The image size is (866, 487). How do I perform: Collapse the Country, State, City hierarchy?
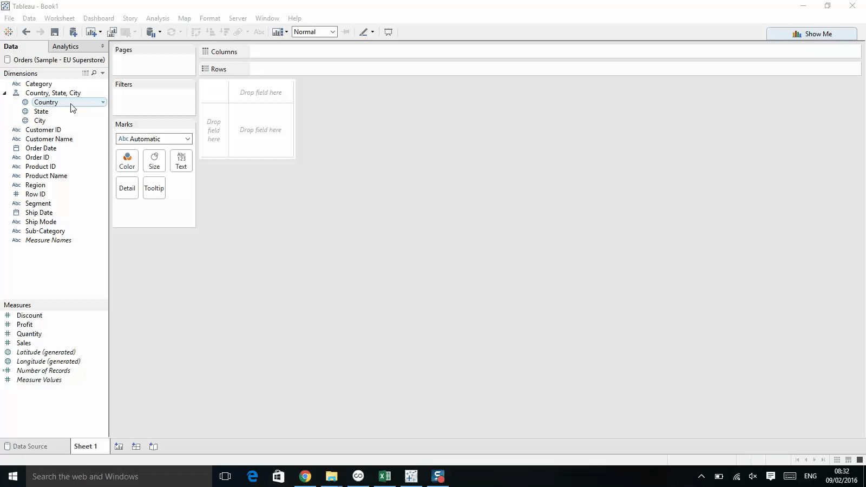coord(5,93)
